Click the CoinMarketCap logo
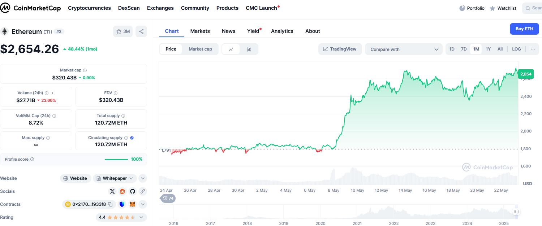542x226 pixels. [30, 8]
